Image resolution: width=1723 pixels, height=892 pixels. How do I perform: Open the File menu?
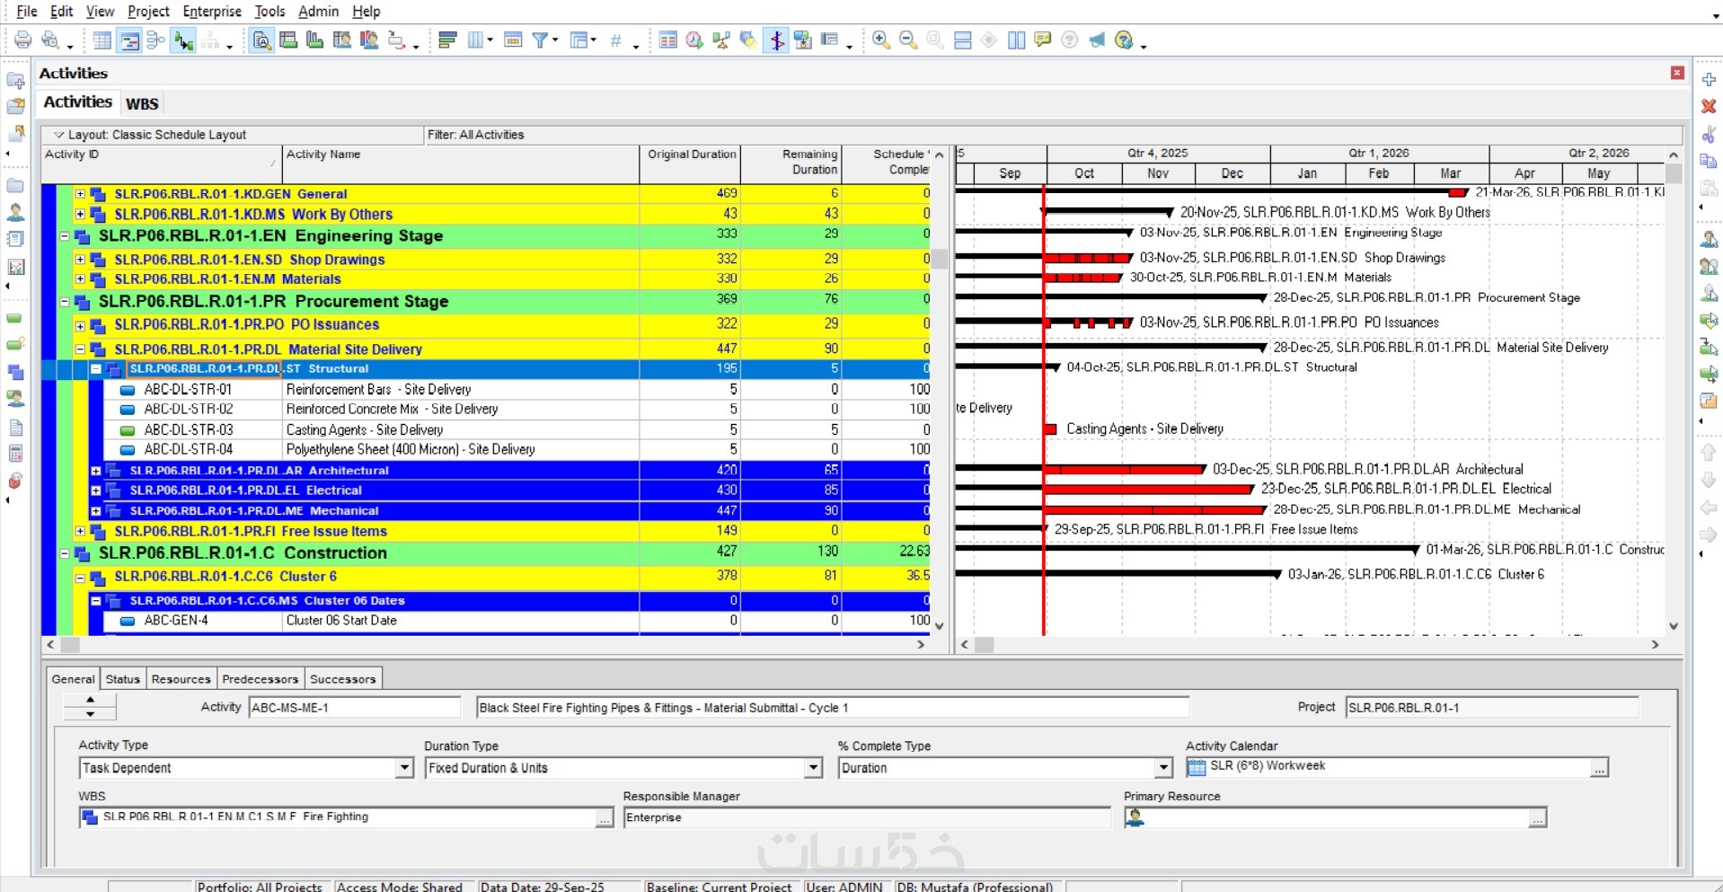point(27,12)
